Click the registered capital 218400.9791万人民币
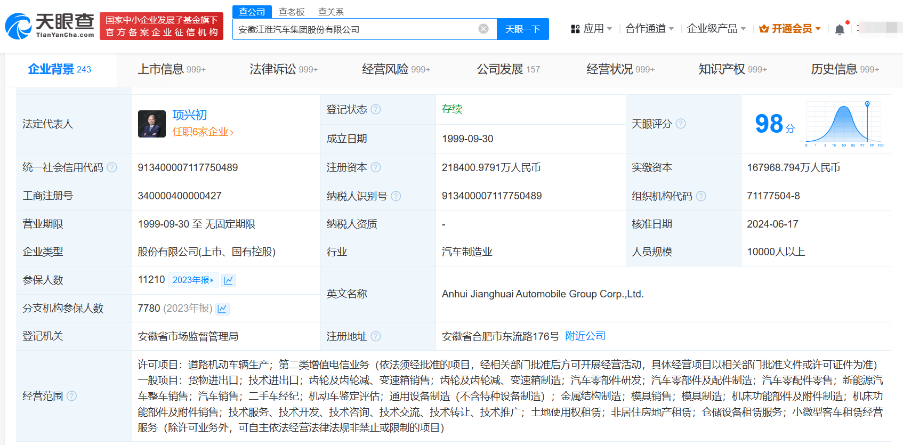Viewport: 903px width, 445px height. (491, 167)
